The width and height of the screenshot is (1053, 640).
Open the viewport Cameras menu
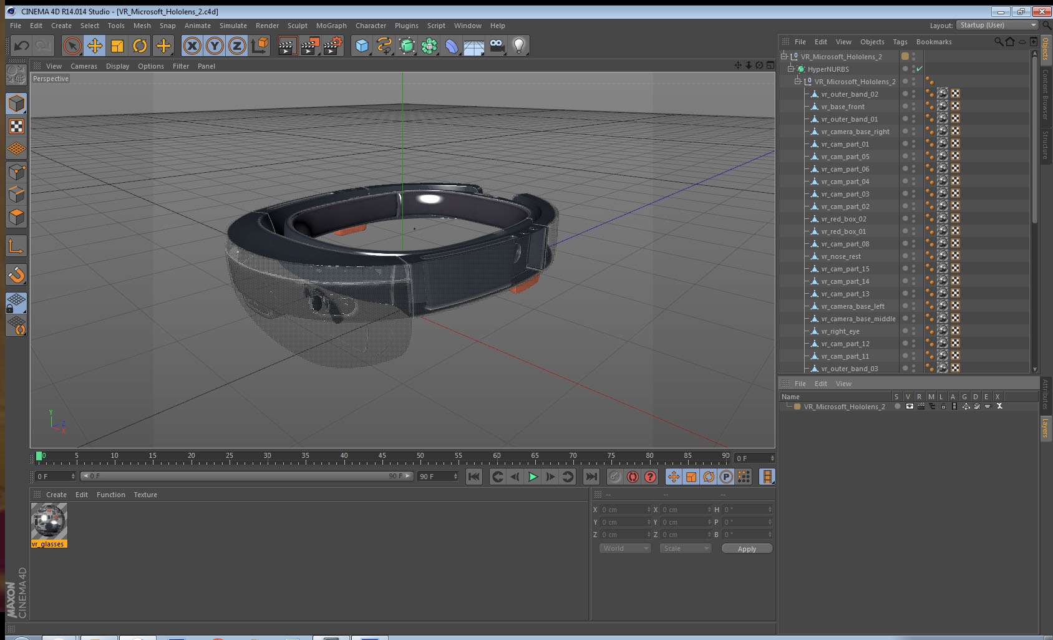pos(84,66)
